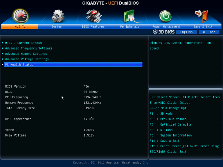
Task: Click the Vcore label
Action: [x=10, y=130]
